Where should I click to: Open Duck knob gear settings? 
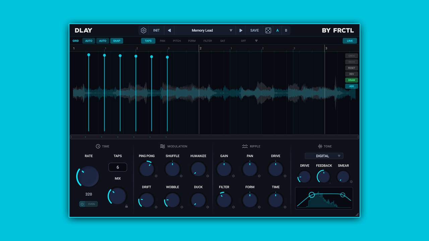click(208, 207)
